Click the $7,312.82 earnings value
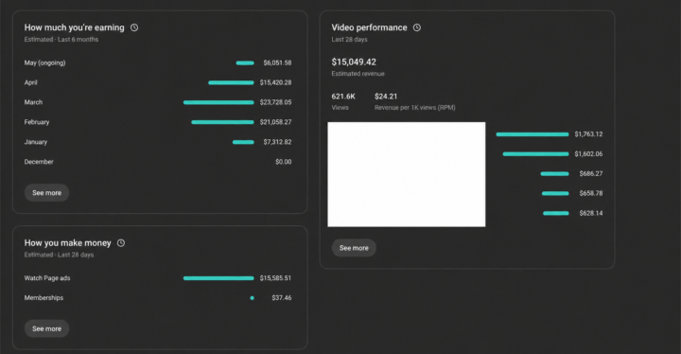 pos(277,142)
